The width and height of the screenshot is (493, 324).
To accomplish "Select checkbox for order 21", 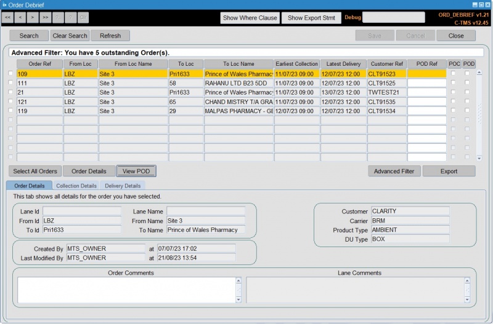I will [x=10, y=92].
